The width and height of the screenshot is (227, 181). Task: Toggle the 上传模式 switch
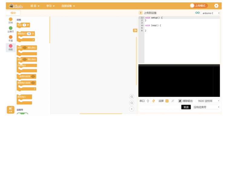[x=199, y=6]
